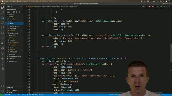Open the Testing flask view
The height and width of the screenshot is (96, 172).
coord(2,38)
